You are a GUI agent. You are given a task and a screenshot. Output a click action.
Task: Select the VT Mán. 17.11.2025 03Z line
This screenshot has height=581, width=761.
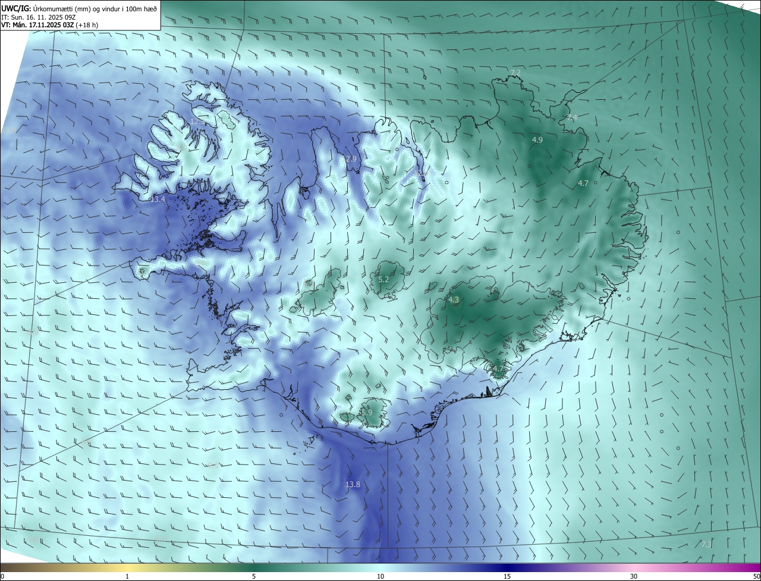click(50, 25)
